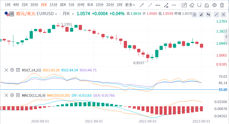Click the DEA:-0.01766 value
This screenshot has width=229, height=124.
click(x=104, y=96)
